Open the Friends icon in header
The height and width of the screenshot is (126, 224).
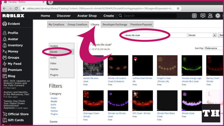[x=210, y=16]
